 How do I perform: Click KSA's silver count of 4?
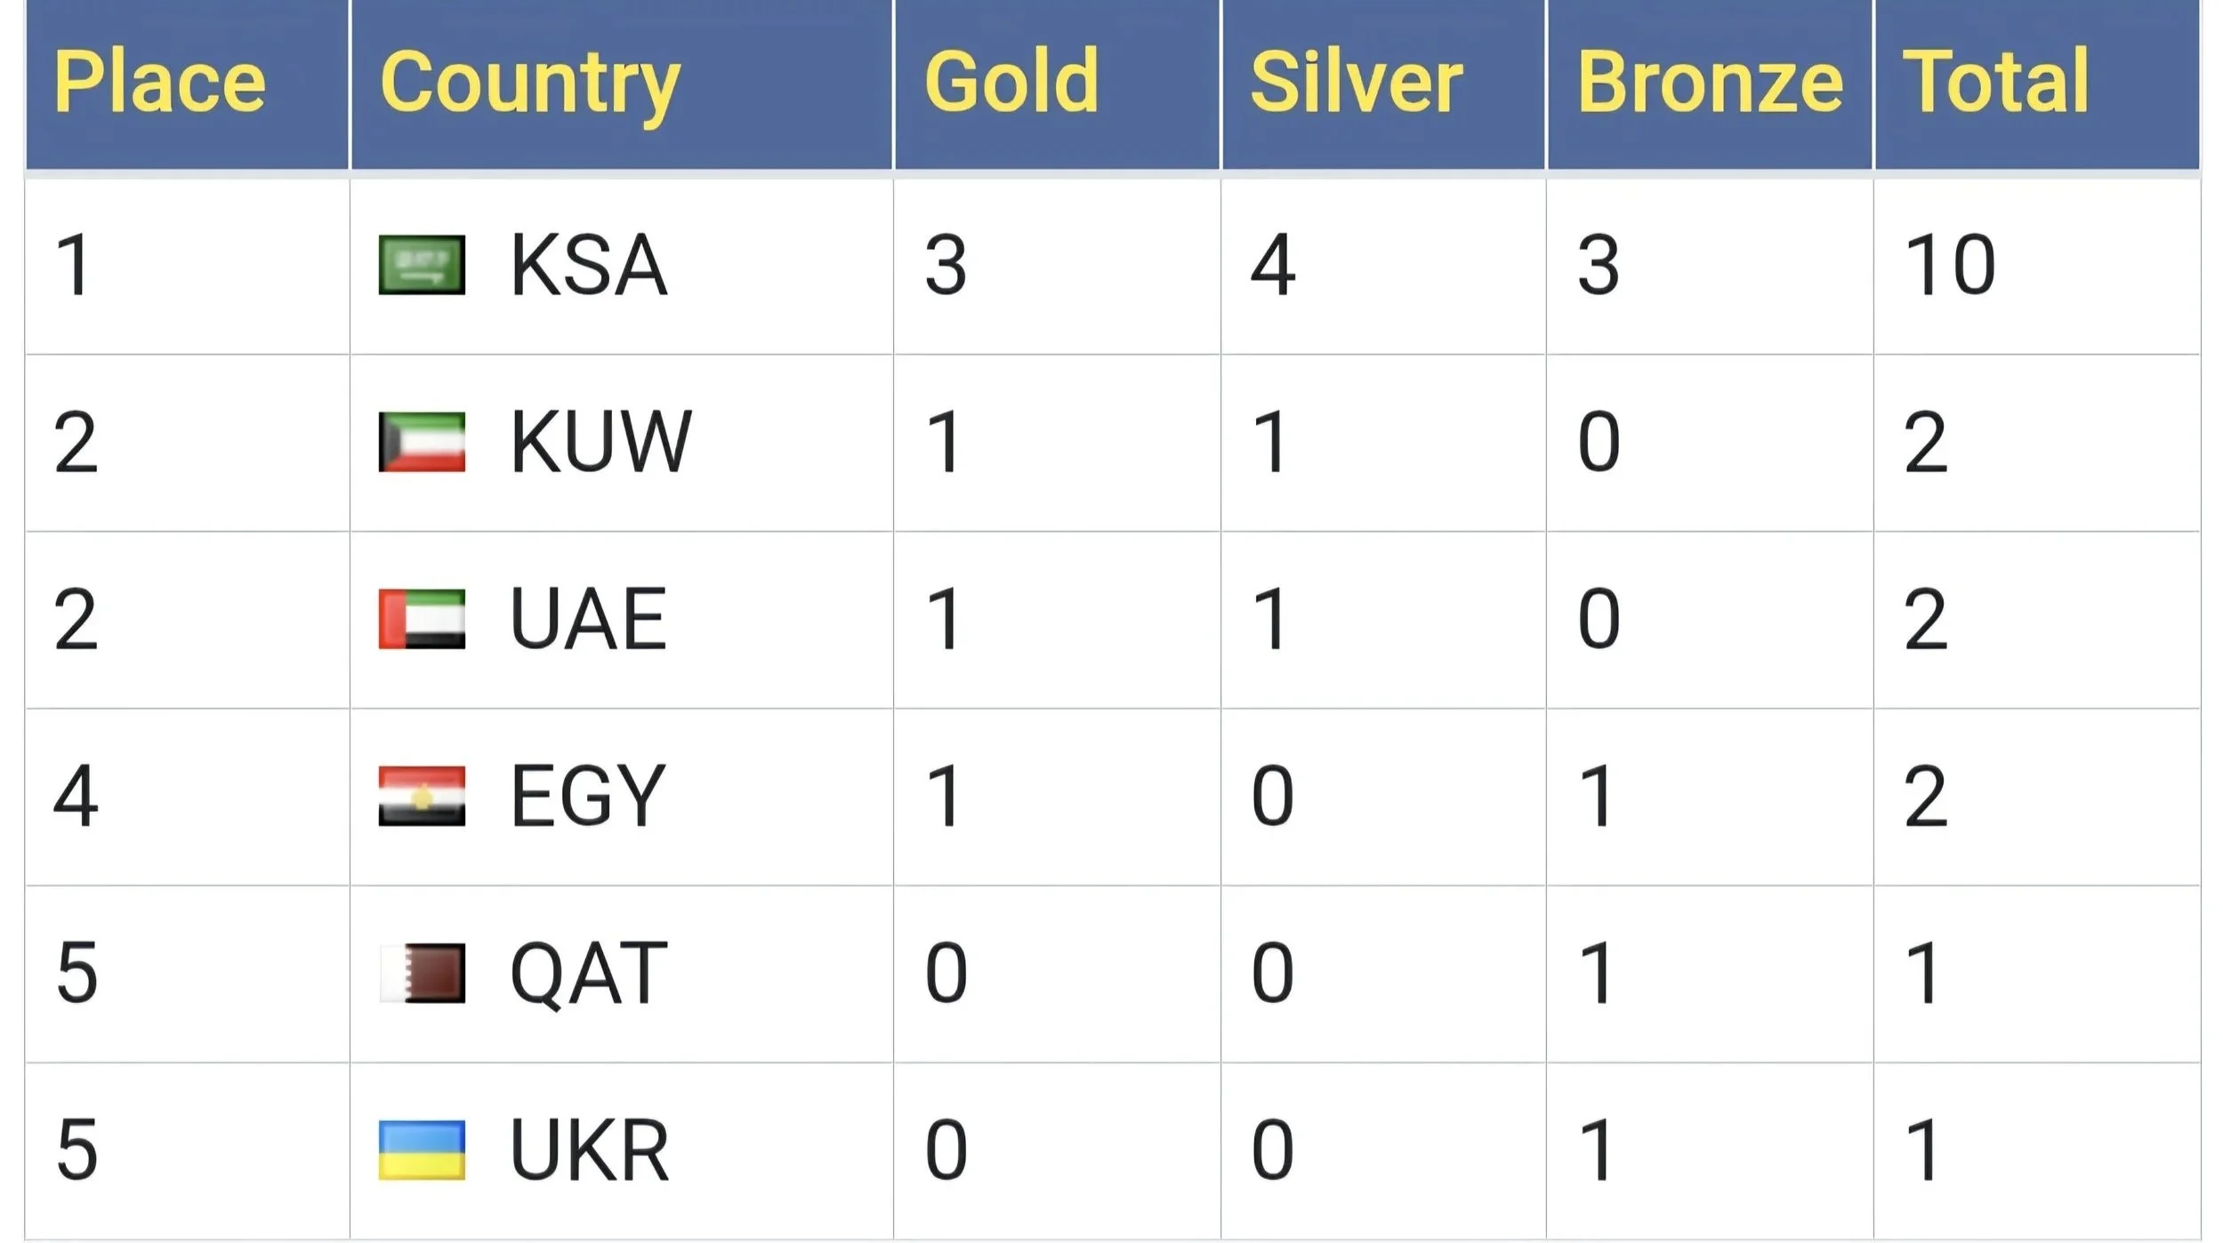click(x=1273, y=264)
